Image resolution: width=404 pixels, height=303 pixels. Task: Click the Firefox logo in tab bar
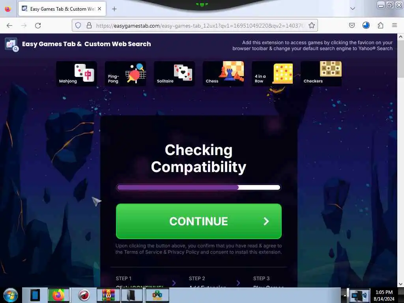8,9
